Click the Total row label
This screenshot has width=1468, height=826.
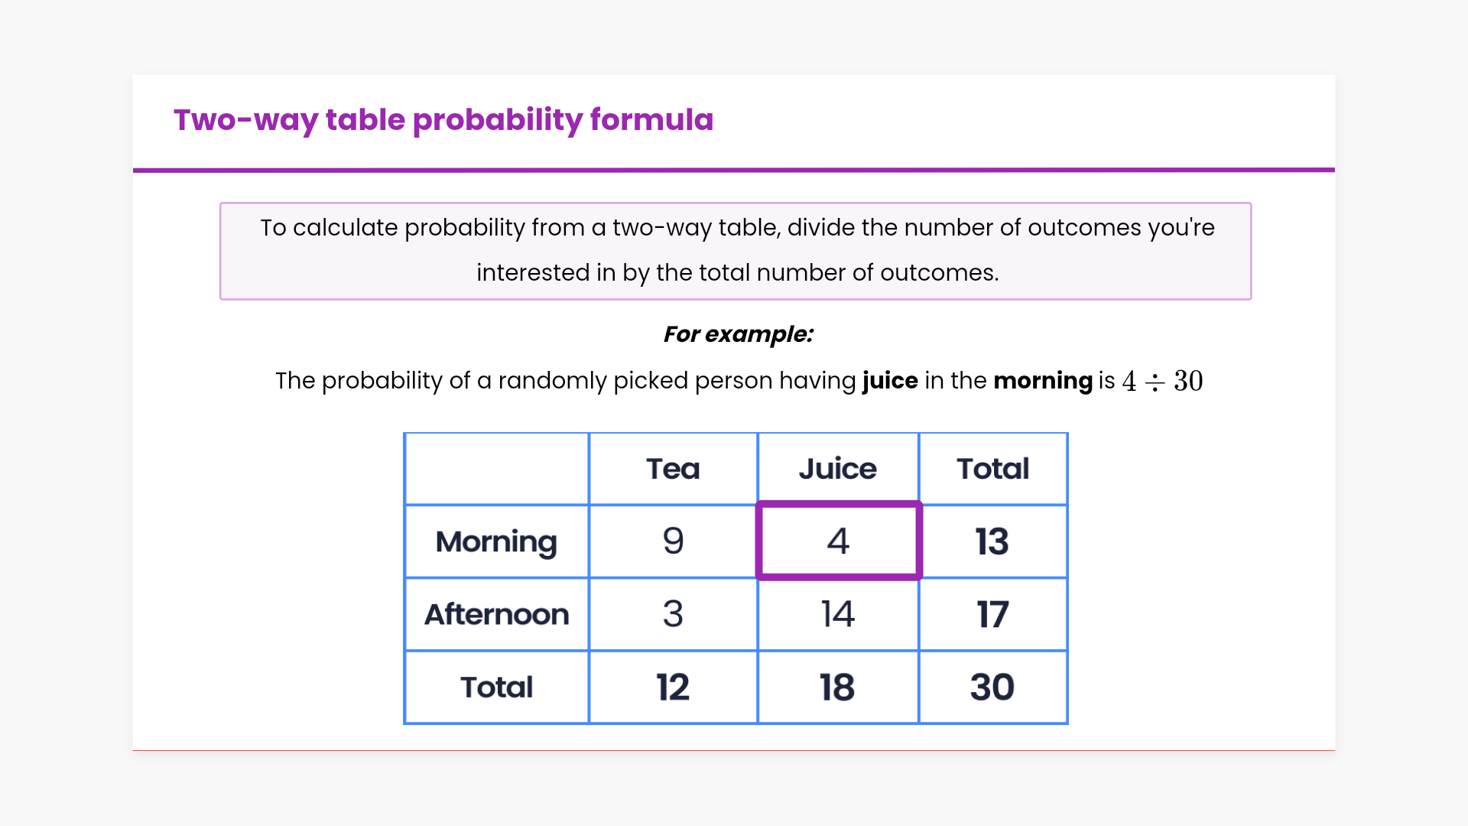[496, 687]
